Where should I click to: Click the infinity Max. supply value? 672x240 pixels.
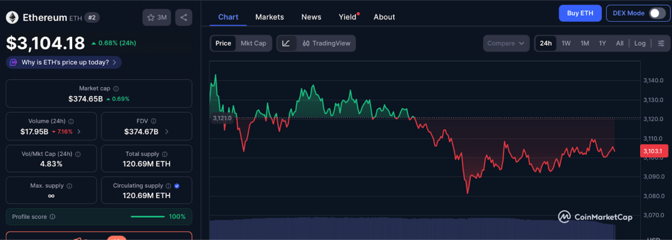[x=52, y=196]
